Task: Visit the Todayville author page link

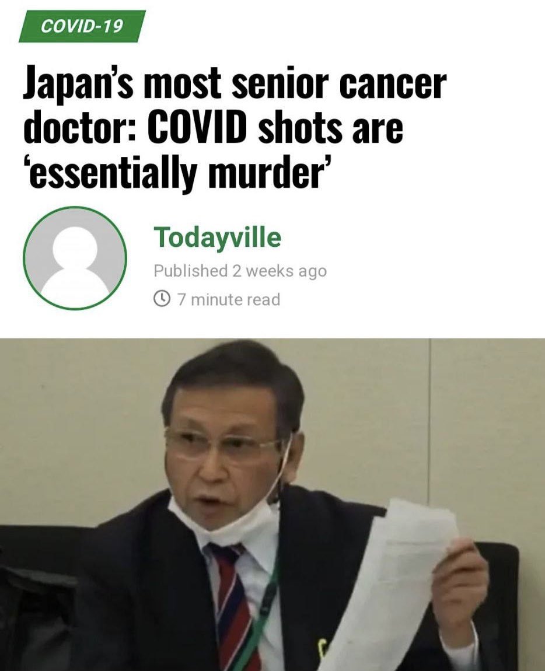Action: tap(218, 237)
